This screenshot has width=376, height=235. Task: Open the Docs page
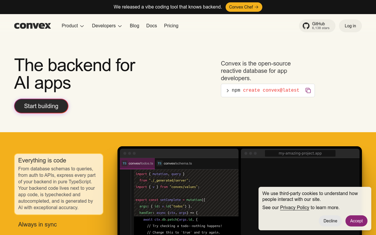coord(152,26)
